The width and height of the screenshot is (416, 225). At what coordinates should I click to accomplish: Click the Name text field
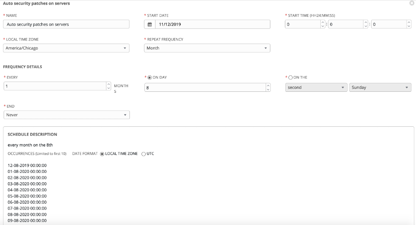click(66, 24)
